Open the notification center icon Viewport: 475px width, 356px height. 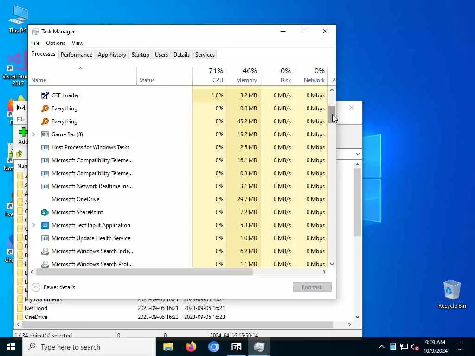coord(460,347)
